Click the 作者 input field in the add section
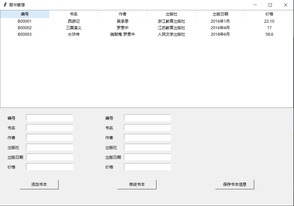 click(49, 137)
